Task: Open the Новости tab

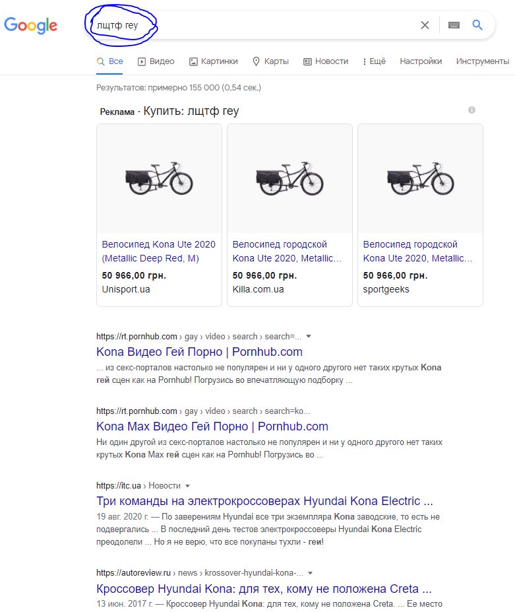Action: tap(326, 61)
